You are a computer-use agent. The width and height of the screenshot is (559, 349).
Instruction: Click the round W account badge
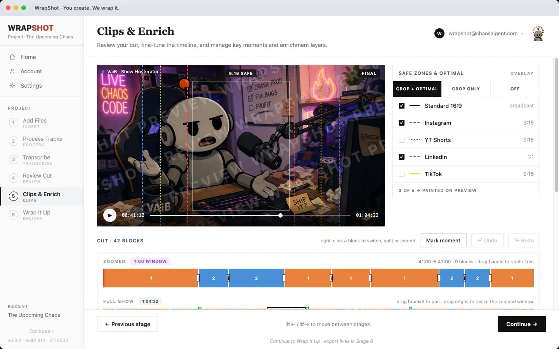point(439,33)
